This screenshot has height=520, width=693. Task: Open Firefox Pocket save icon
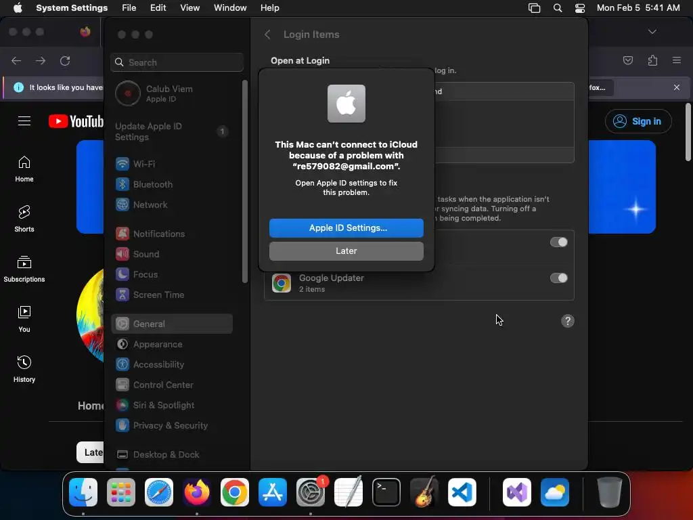point(627,60)
